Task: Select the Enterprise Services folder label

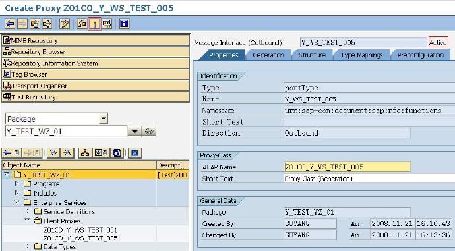Action: coord(60,202)
